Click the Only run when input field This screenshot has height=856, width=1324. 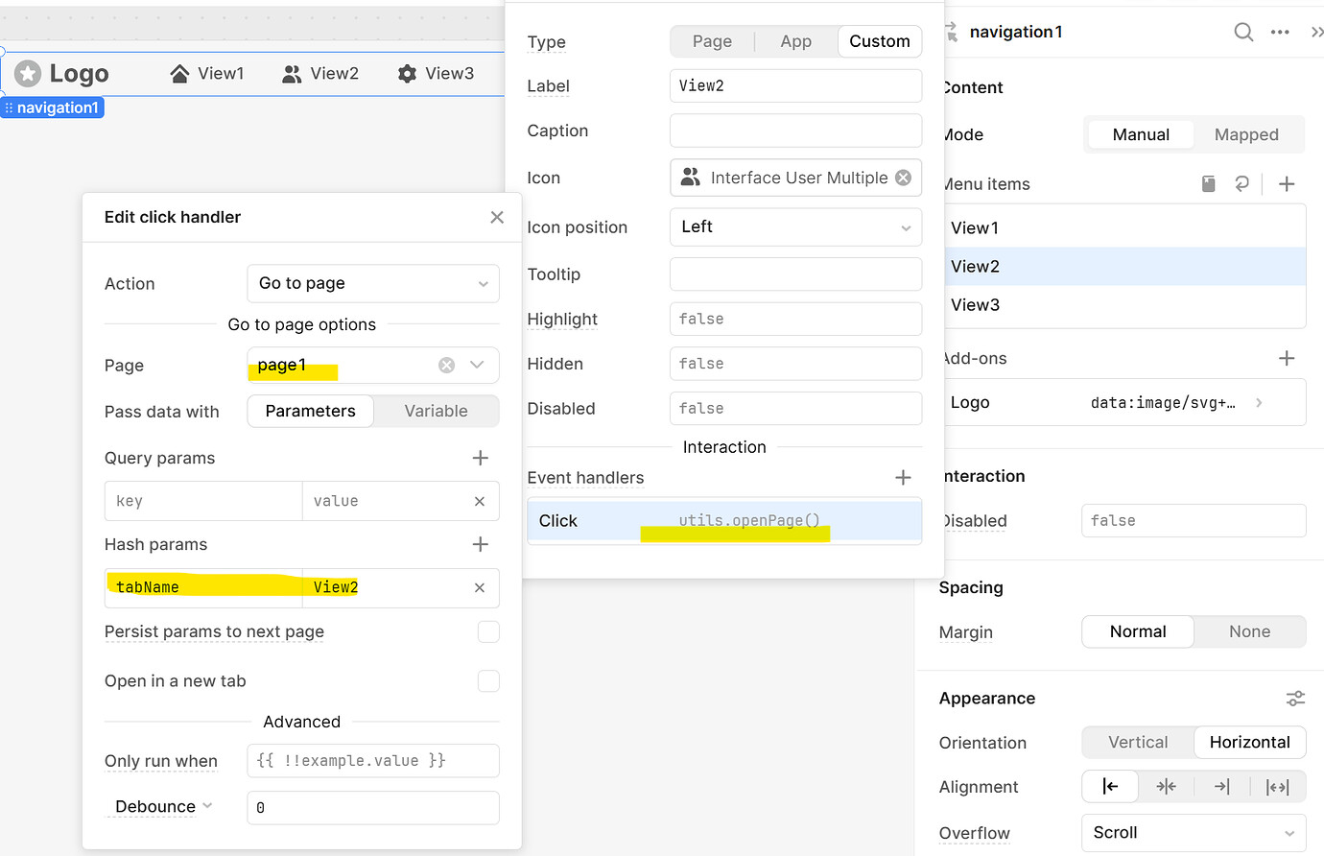coord(373,760)
